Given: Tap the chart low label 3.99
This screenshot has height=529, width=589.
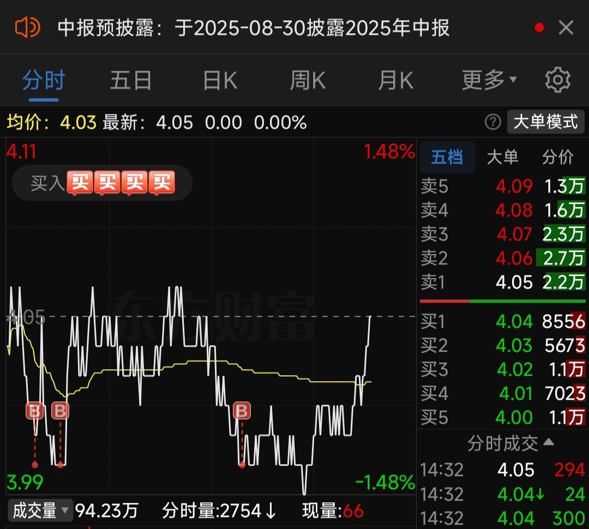Looking at the screenshot, I should 25,483.
